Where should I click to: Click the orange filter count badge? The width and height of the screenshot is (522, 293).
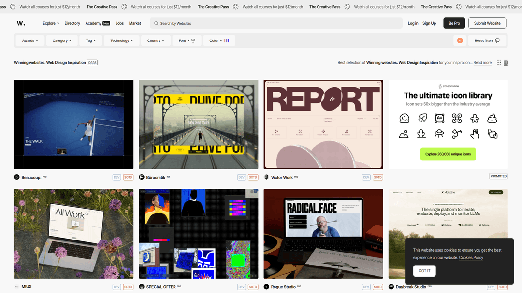tap(460, 40)
